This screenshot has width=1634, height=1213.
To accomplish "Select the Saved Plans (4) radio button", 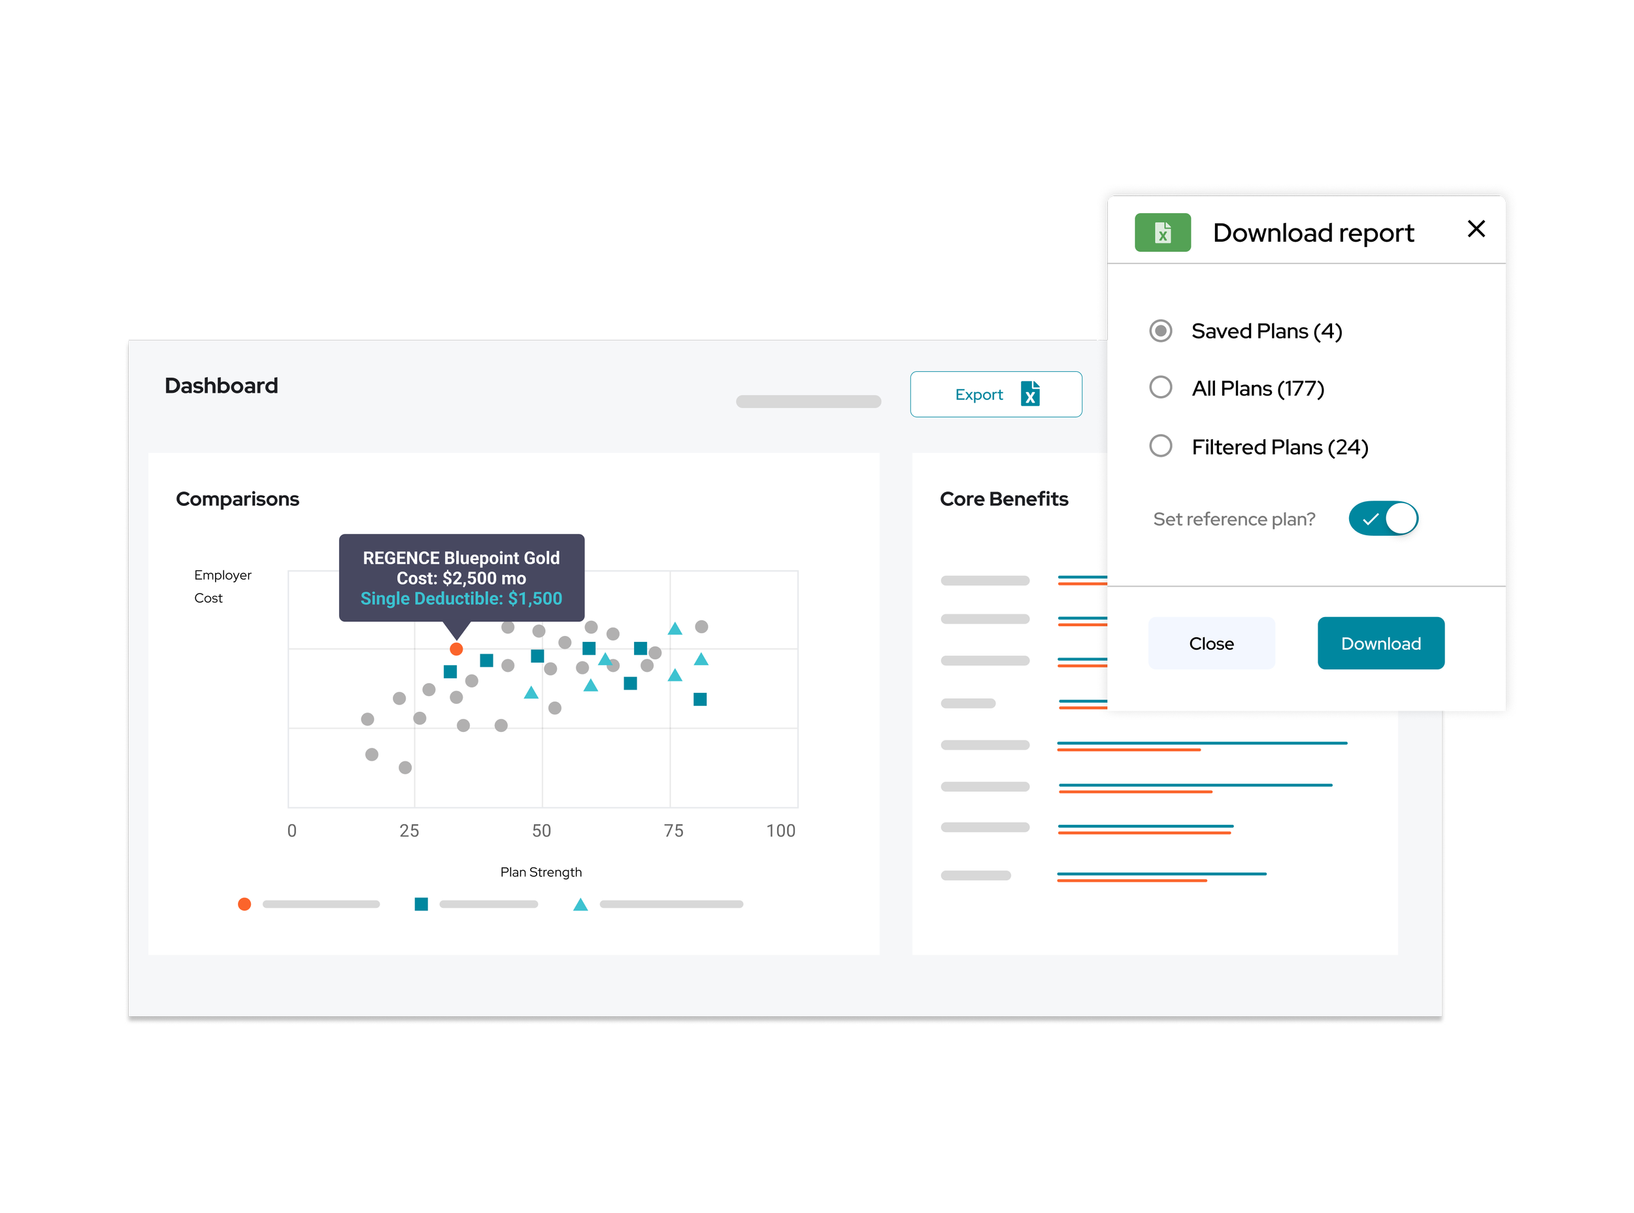I will 1160,331.
